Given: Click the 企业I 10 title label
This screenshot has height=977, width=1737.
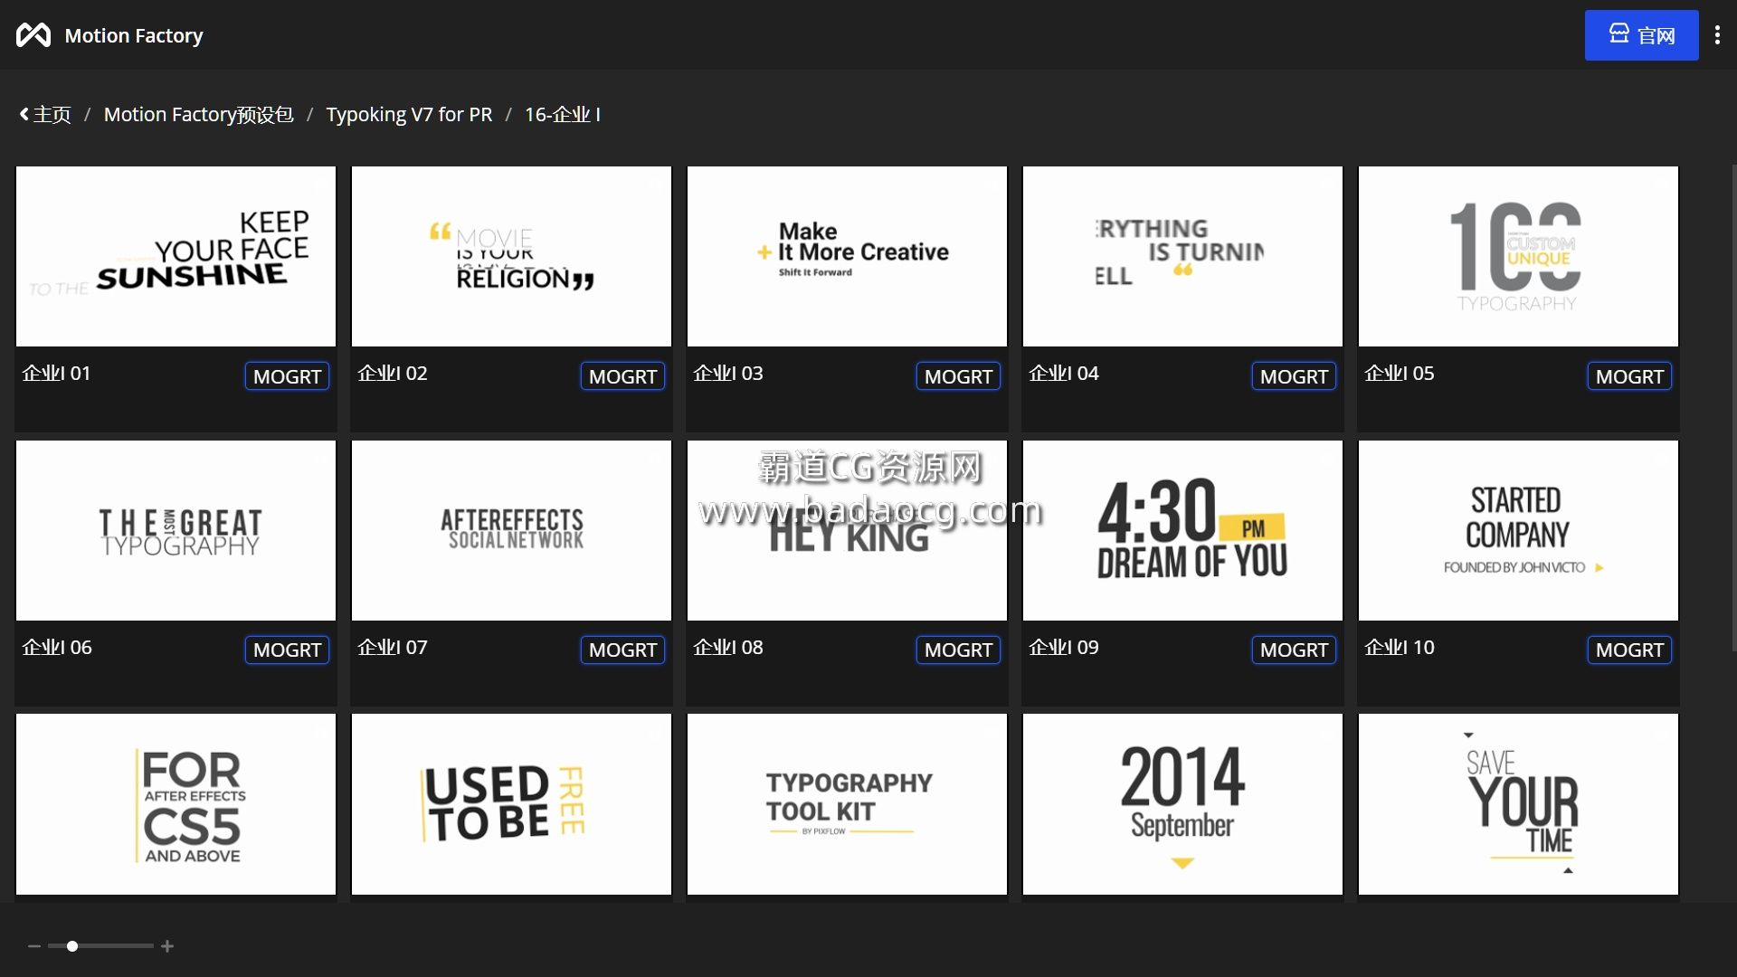Looking at the screenshot, I should click(x=1399, y=647).
